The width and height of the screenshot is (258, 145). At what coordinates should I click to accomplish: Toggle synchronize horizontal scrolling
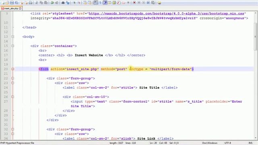click(x=89, y=3)
